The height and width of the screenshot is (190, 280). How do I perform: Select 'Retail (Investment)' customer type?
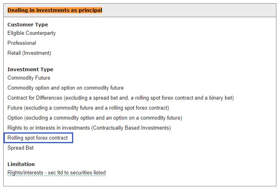coord(29,53)
